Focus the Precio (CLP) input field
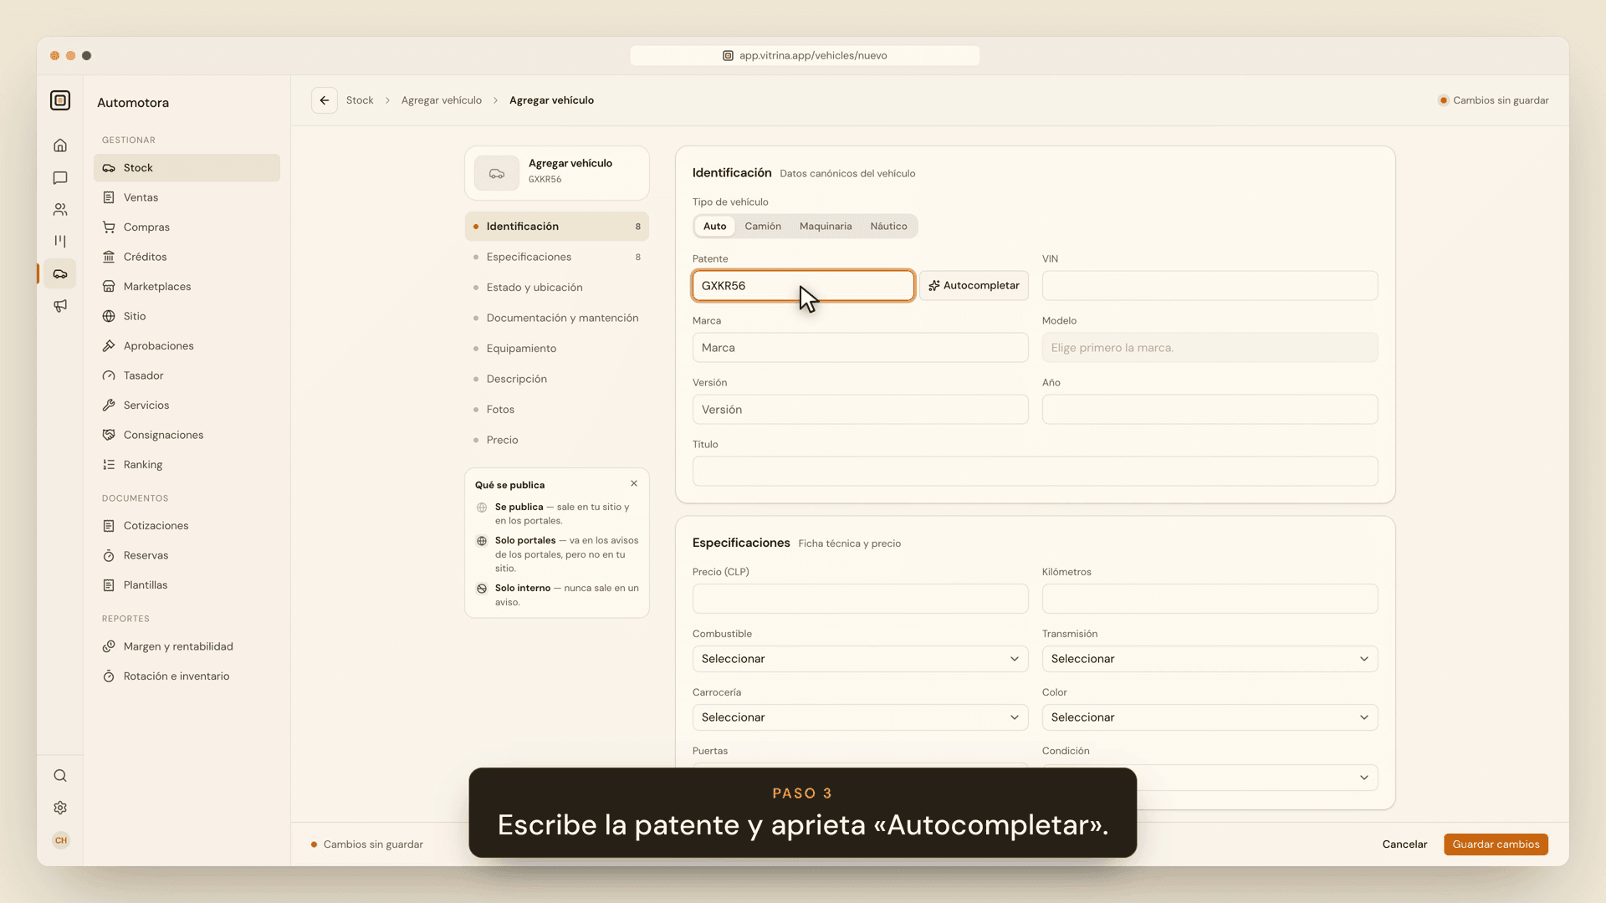This screenshot has height=903, width=1606. (x=860, y=599)
